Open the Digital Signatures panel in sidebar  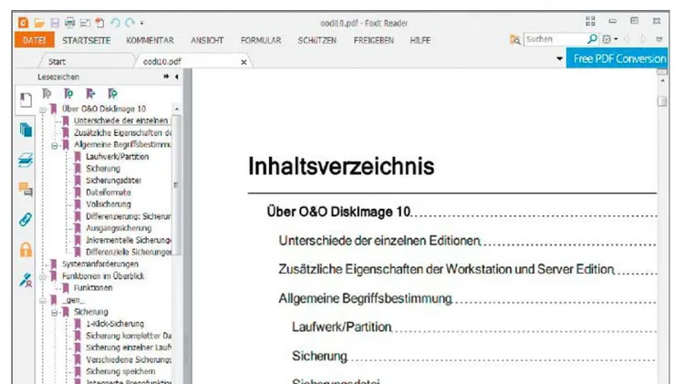26,280
